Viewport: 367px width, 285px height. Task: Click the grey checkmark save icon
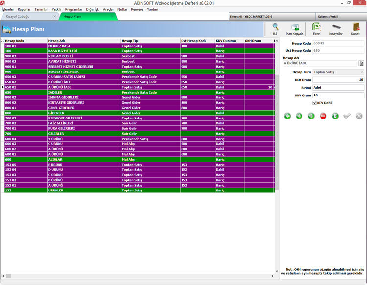pos(347,116)
